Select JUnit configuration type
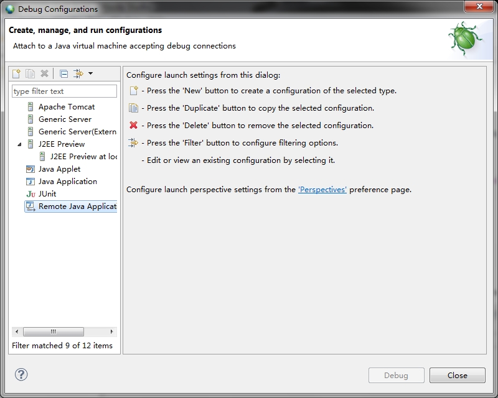Viewport: 498px width, 398px height. click(47, 194)
